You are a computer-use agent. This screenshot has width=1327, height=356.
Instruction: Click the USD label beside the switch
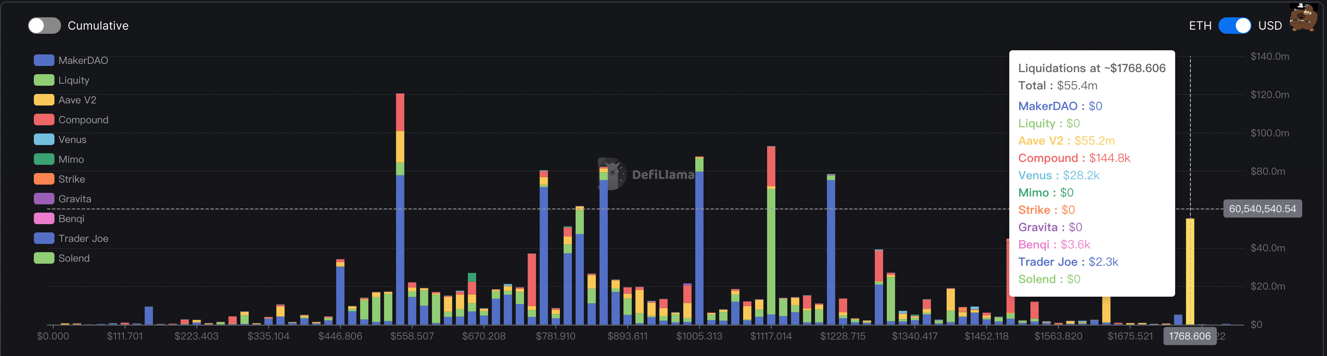point(1270,26)
